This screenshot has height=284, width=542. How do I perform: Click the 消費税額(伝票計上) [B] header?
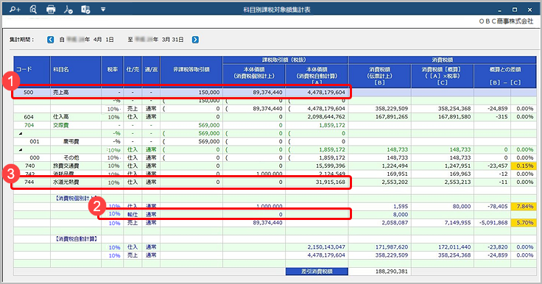point(379,76)
